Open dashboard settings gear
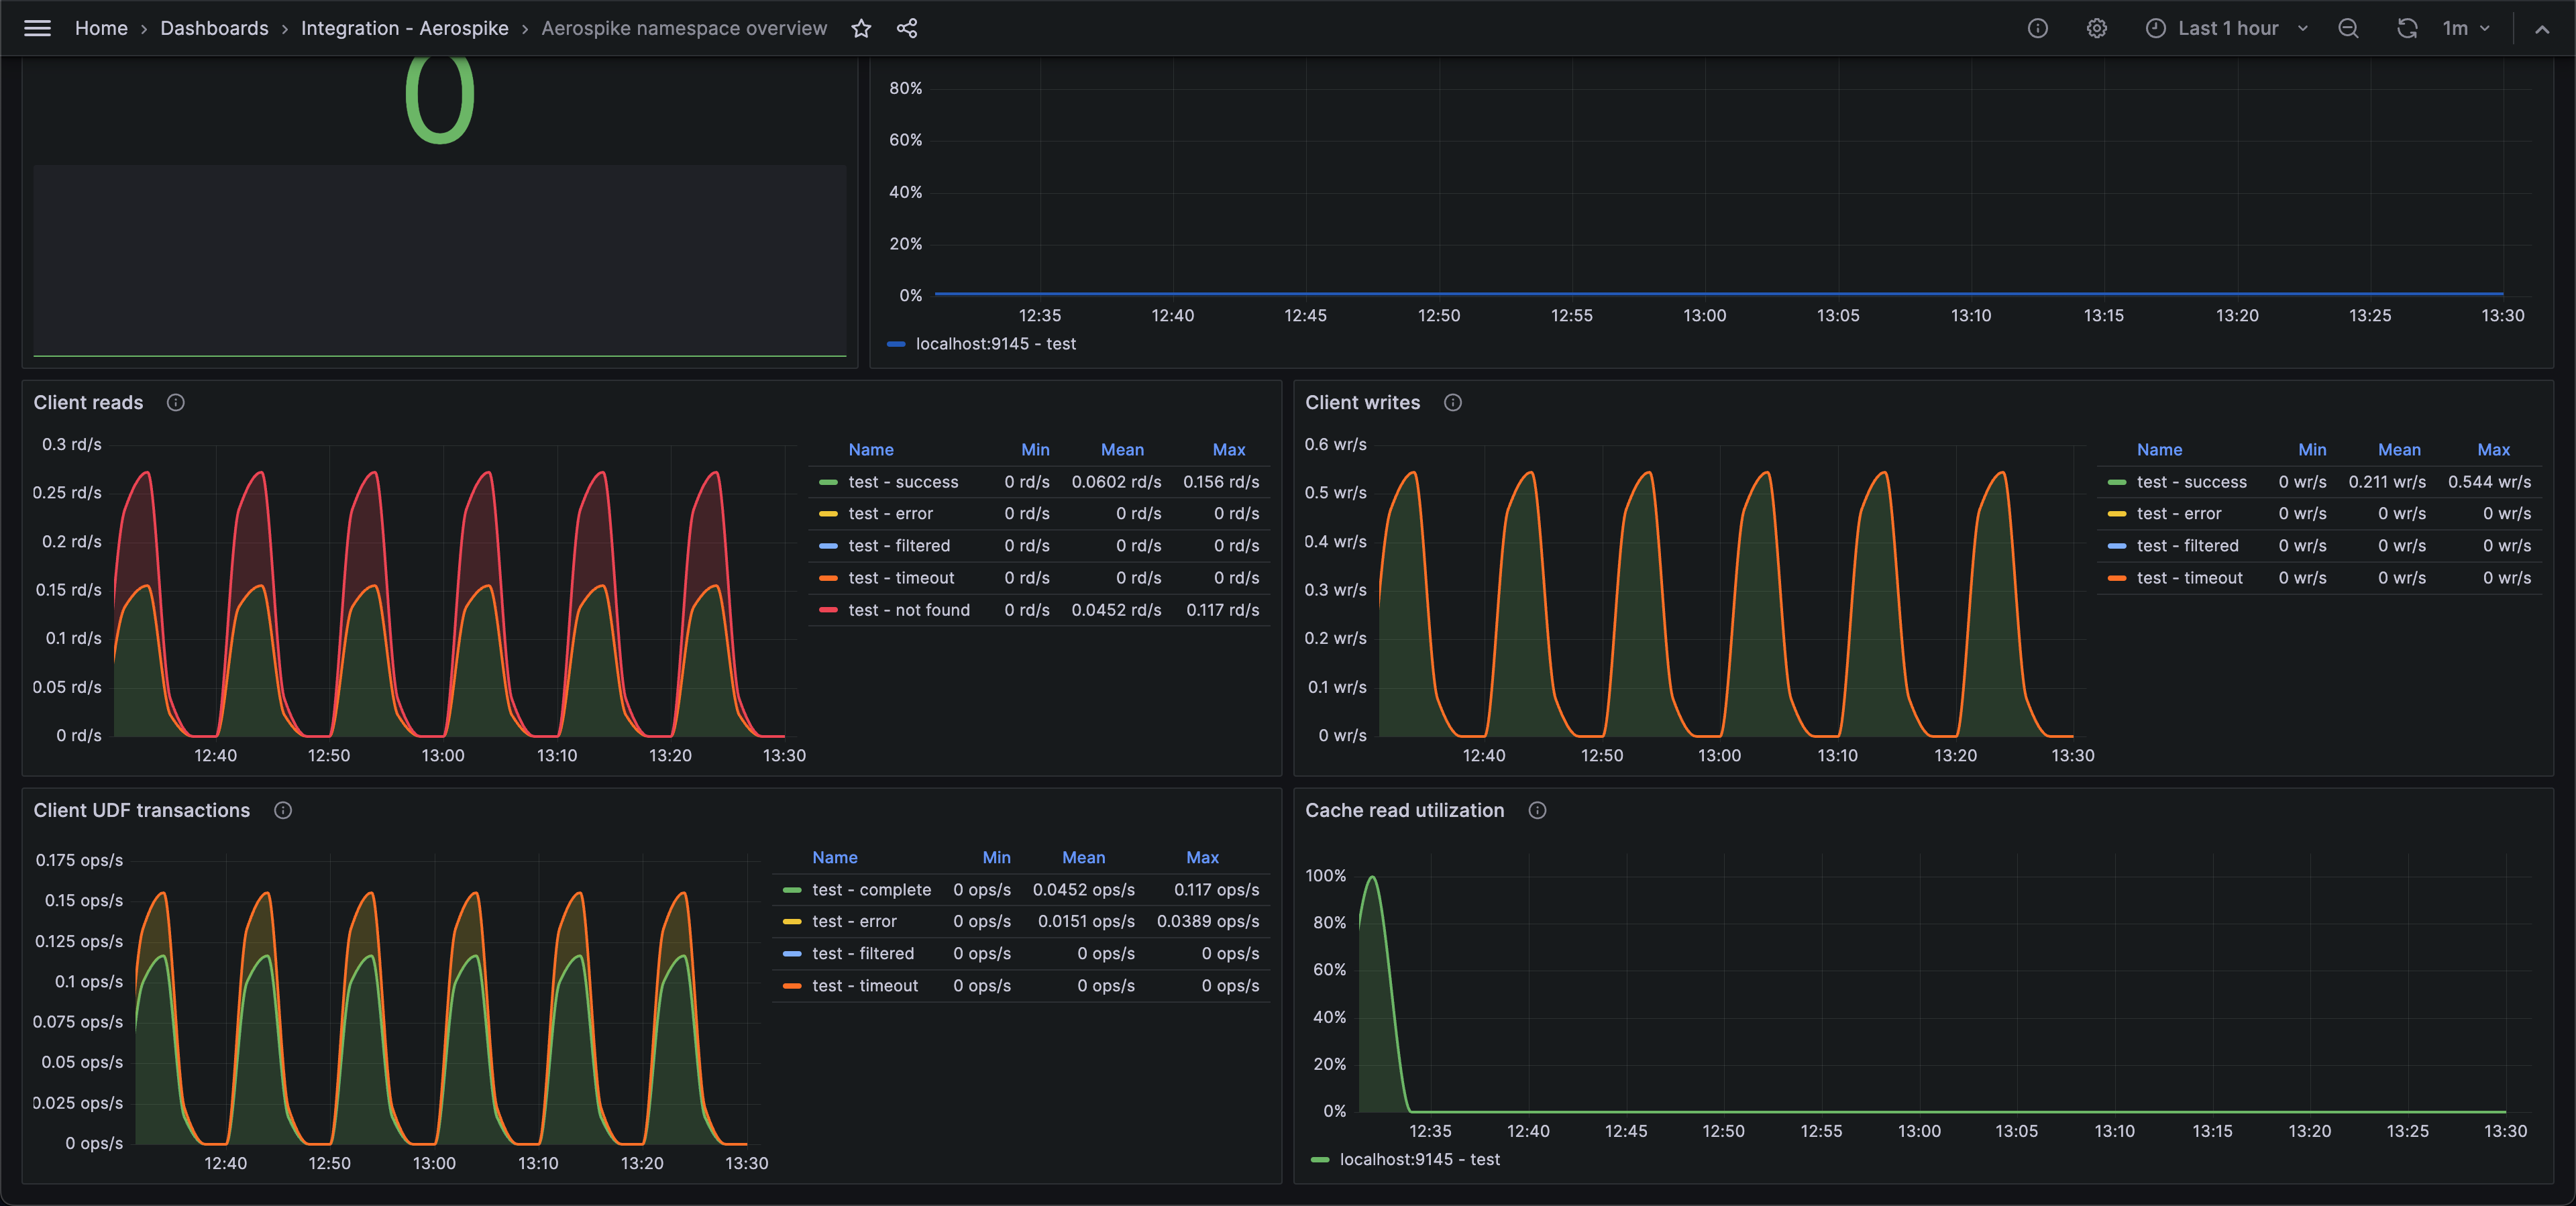Image resolution: width=2576 pixels, height=1206 pixels. [2096, 28]
